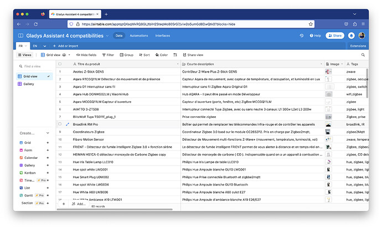
Task: Open Help link
Action: click(x=316, y=35)
